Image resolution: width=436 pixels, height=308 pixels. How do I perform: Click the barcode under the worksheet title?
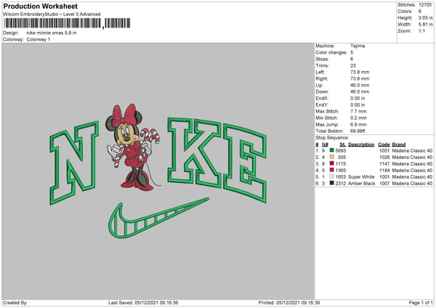67,23
